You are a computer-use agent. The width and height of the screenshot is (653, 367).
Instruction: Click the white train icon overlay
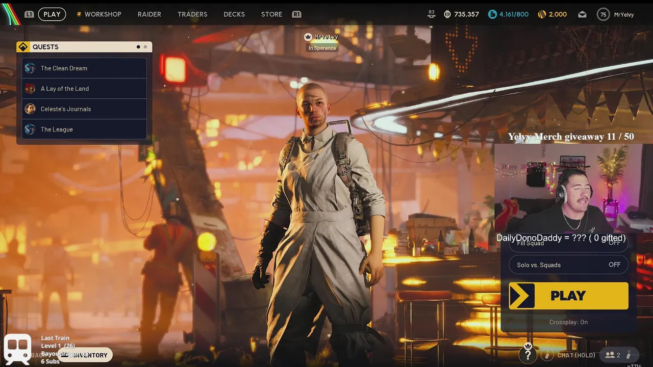click(17, 349)
